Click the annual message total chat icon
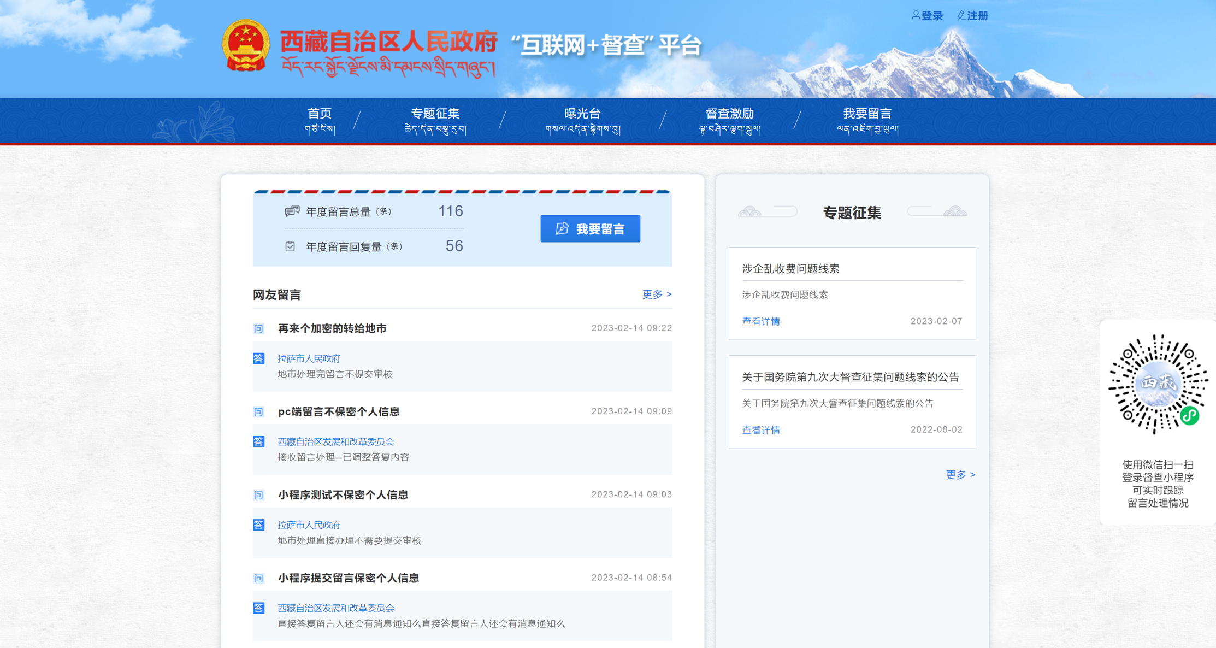 point(292,211)
